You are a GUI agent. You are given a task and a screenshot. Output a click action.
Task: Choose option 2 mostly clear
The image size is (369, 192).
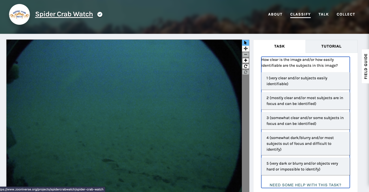(x=305, y=101)
